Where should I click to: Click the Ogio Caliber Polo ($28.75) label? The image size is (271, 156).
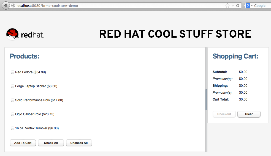[x=35, y=114]
